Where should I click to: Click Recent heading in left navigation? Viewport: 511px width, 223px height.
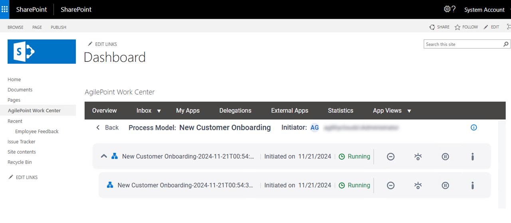[x=15, y=121]
